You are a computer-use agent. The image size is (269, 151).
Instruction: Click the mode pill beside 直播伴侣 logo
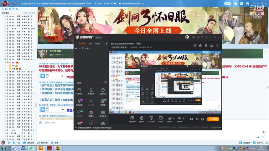(x=99, y=37)
